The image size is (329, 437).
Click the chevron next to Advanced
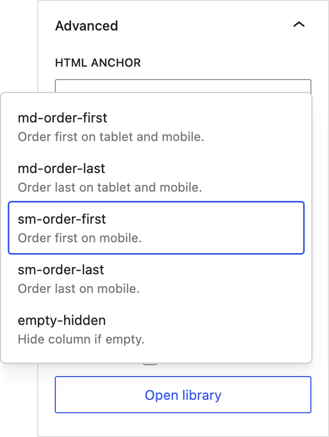click(x=299, y=24)
